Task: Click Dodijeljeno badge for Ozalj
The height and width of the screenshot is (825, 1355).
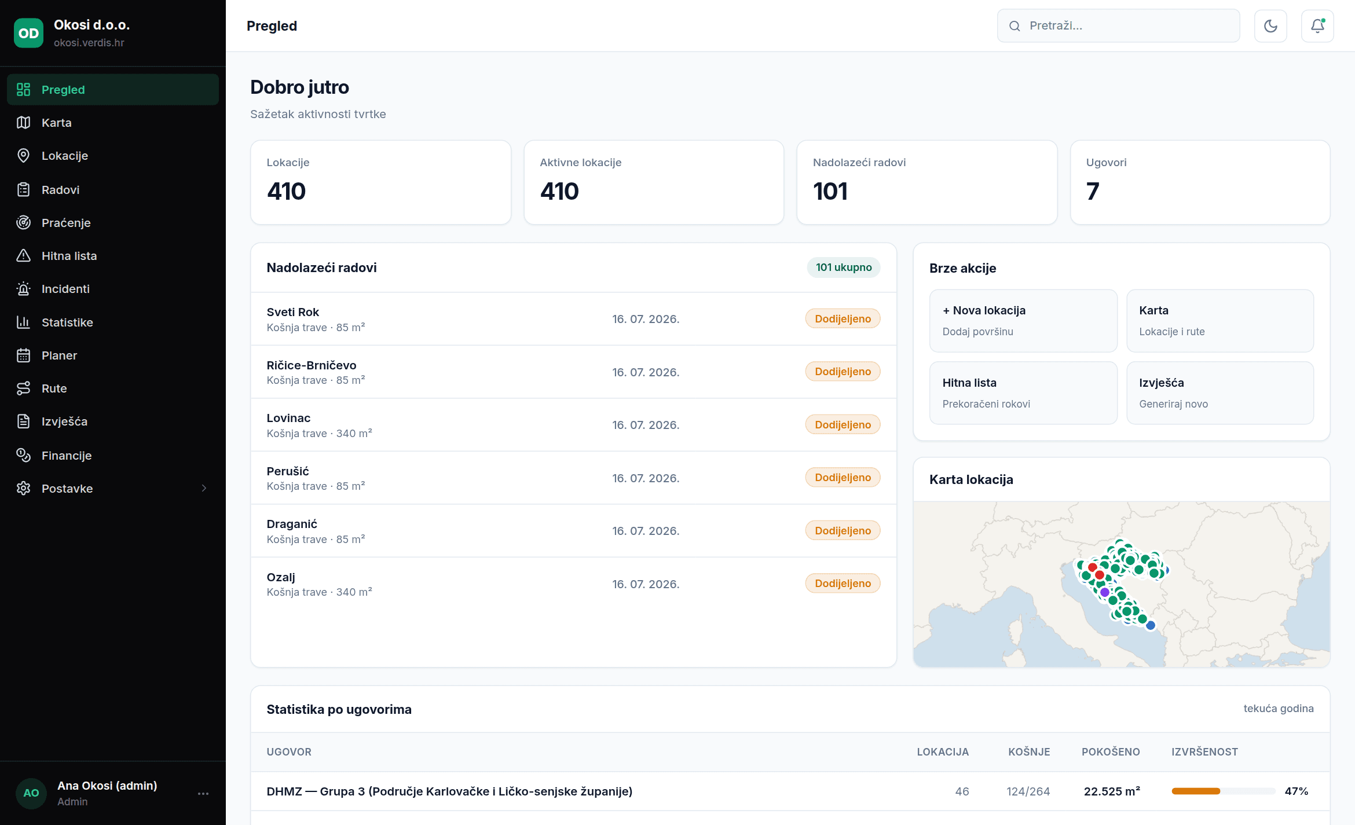Action: coord(843,584)
